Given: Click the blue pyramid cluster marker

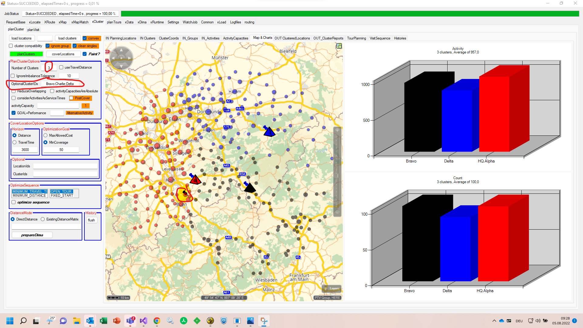Looking at the screenshot, I should coord(269,132).
